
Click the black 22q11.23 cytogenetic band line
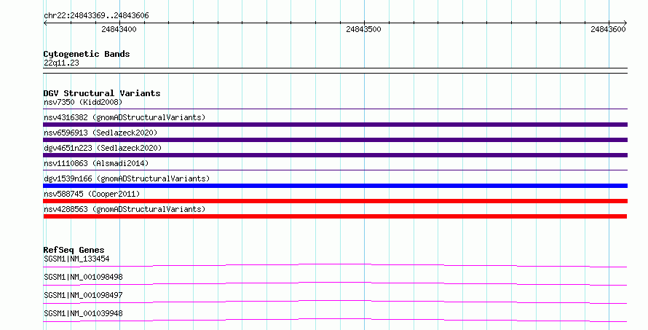point(335,71)
